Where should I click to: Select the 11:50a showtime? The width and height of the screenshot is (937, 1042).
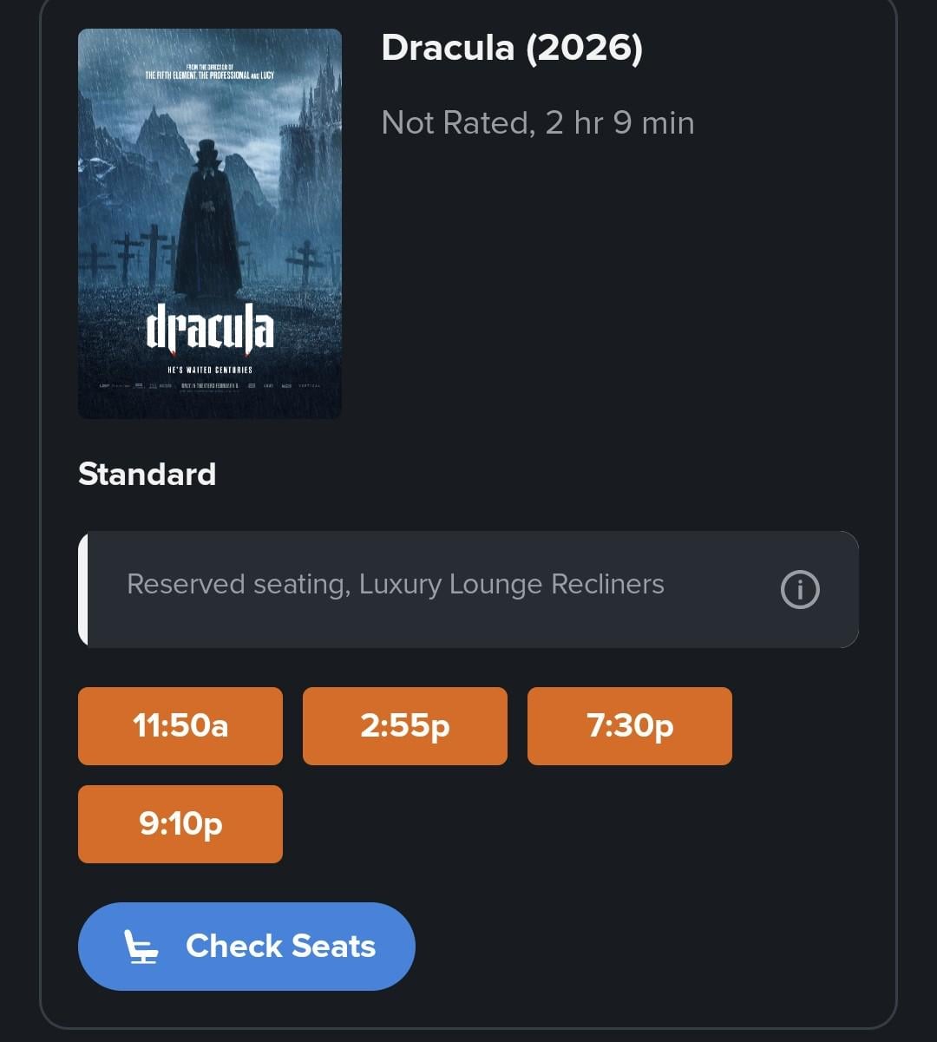tap(180, 726)
